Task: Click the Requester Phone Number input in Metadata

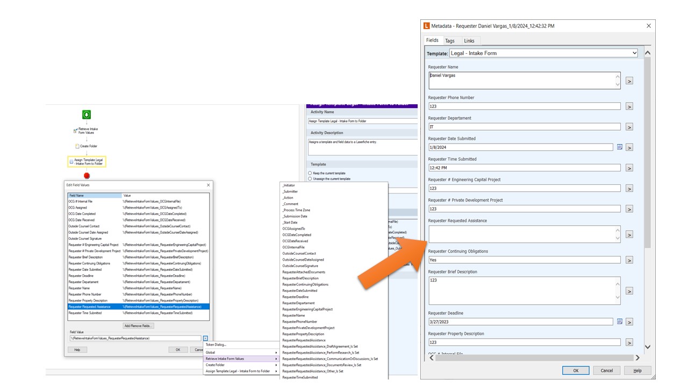Action: tap(524, 106)
